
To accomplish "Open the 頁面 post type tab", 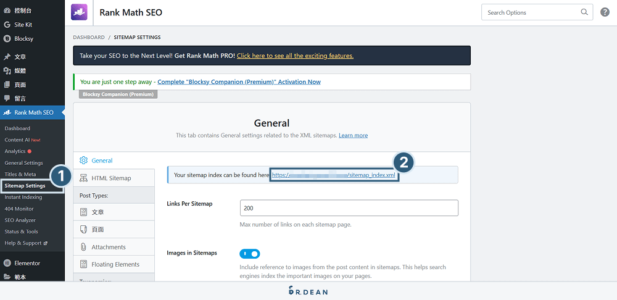I will 114,229.
